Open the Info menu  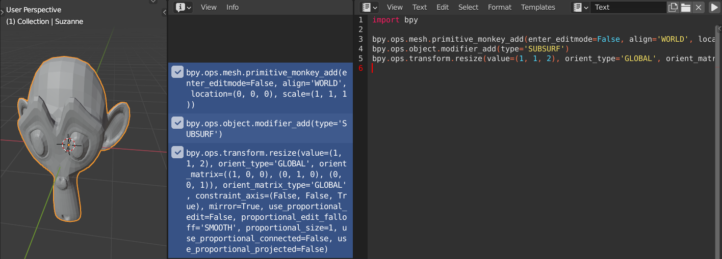click(x=233, y=7)
